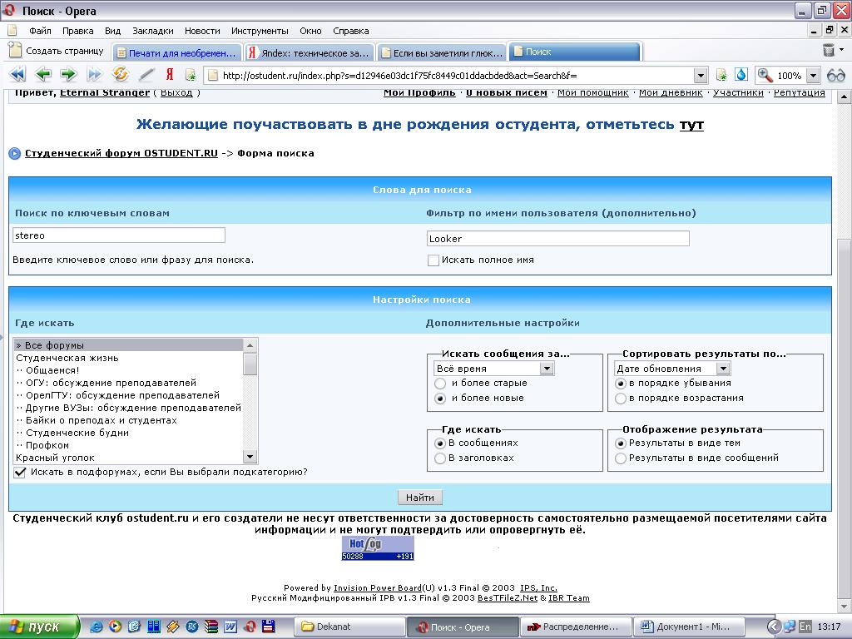Screen dimensions: 852x639
Task: Open Opera from the quick launch bar
Action: click(x=250, y=627)
